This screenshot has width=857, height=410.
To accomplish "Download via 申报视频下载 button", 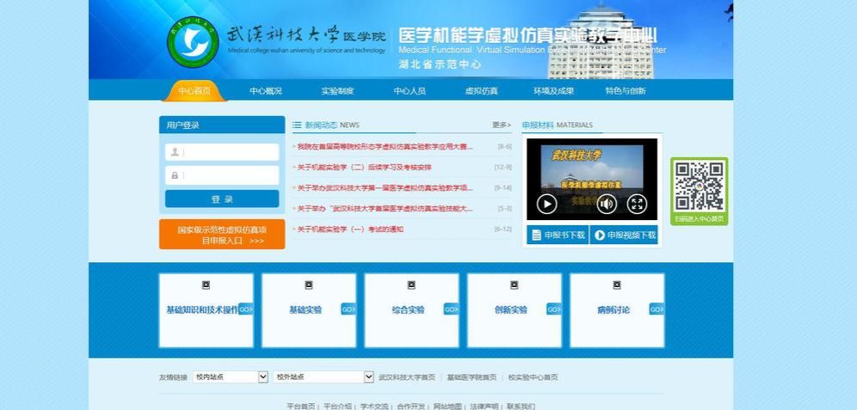I will [624, 235].
